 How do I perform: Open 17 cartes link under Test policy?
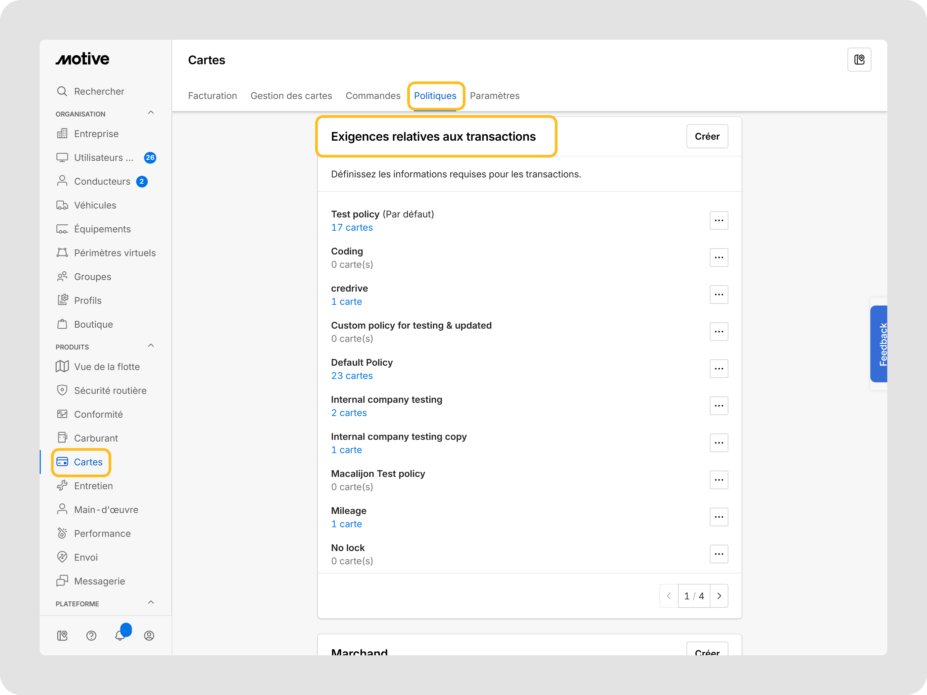coord(352,228)
